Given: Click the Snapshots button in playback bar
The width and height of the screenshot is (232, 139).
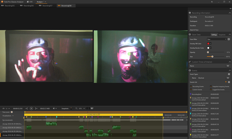Looking at the screenshot, I should tap(65, 108).
